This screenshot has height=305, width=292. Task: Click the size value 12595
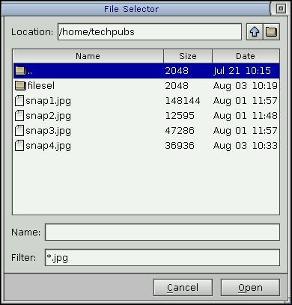pyautogui.click(x=180, y=116)
